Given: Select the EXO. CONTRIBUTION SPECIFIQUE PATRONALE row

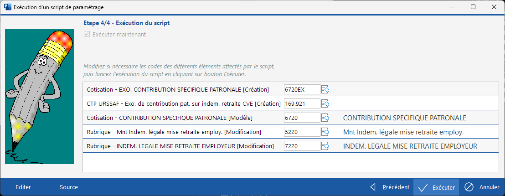Looking at the screenshot, I should [x=178, y=89].
